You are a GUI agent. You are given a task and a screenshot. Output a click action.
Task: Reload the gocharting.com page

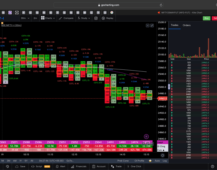click(161, 5)
